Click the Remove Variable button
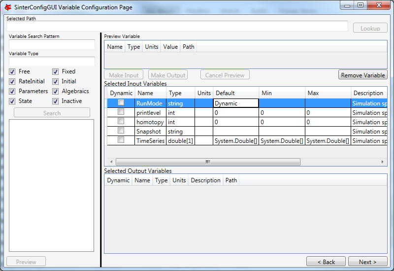 coord(363,75)
